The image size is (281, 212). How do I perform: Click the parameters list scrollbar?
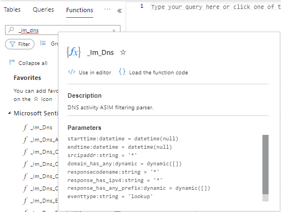(x=265, y=164)
